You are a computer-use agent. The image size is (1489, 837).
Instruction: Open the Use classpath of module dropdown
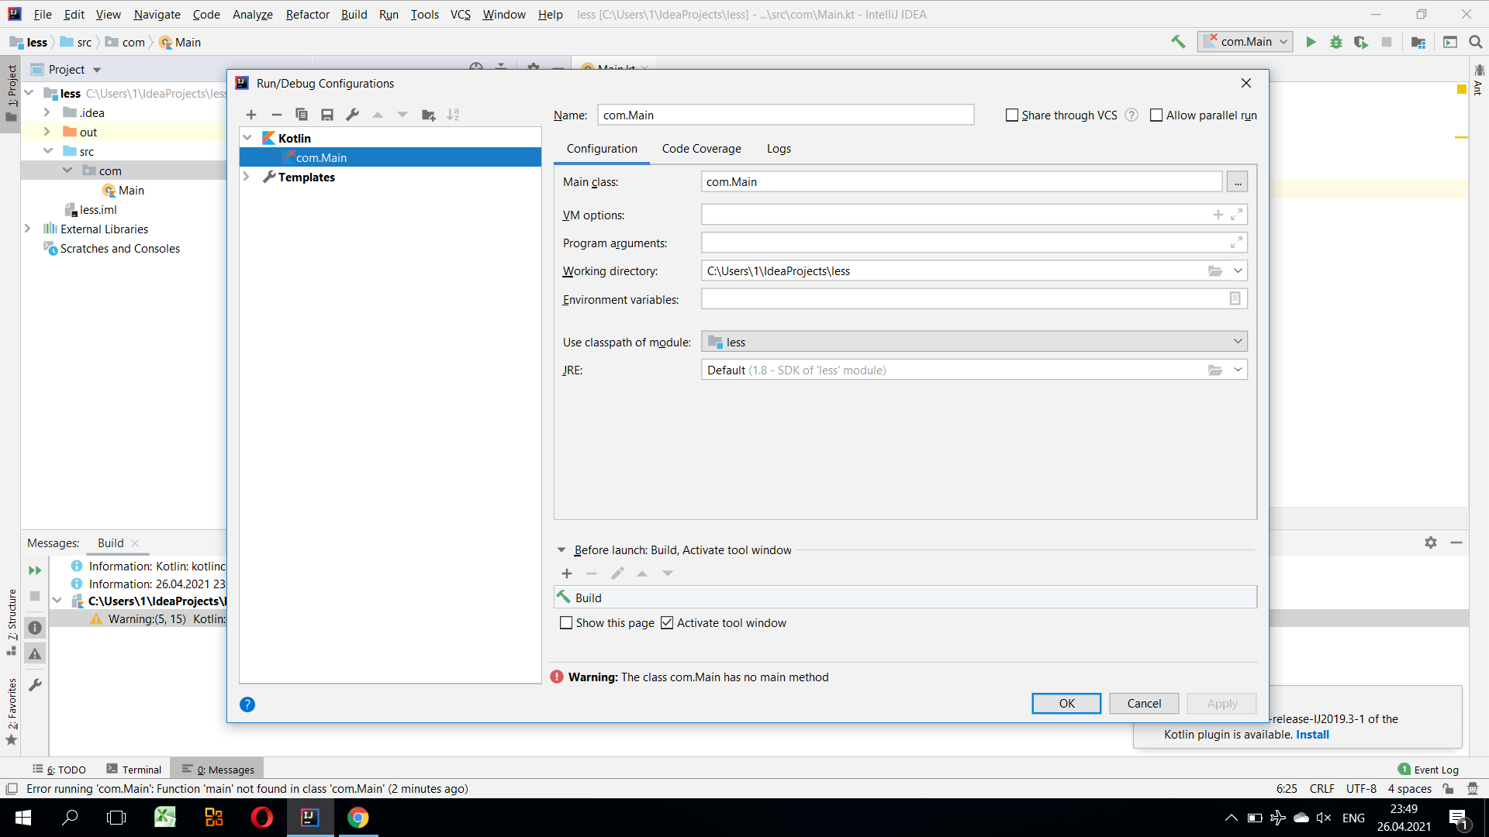pyautogui.click(x=1238, y=342)
